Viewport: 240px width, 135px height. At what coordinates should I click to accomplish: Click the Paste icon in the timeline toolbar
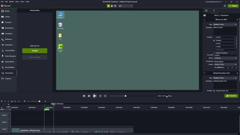15,101
